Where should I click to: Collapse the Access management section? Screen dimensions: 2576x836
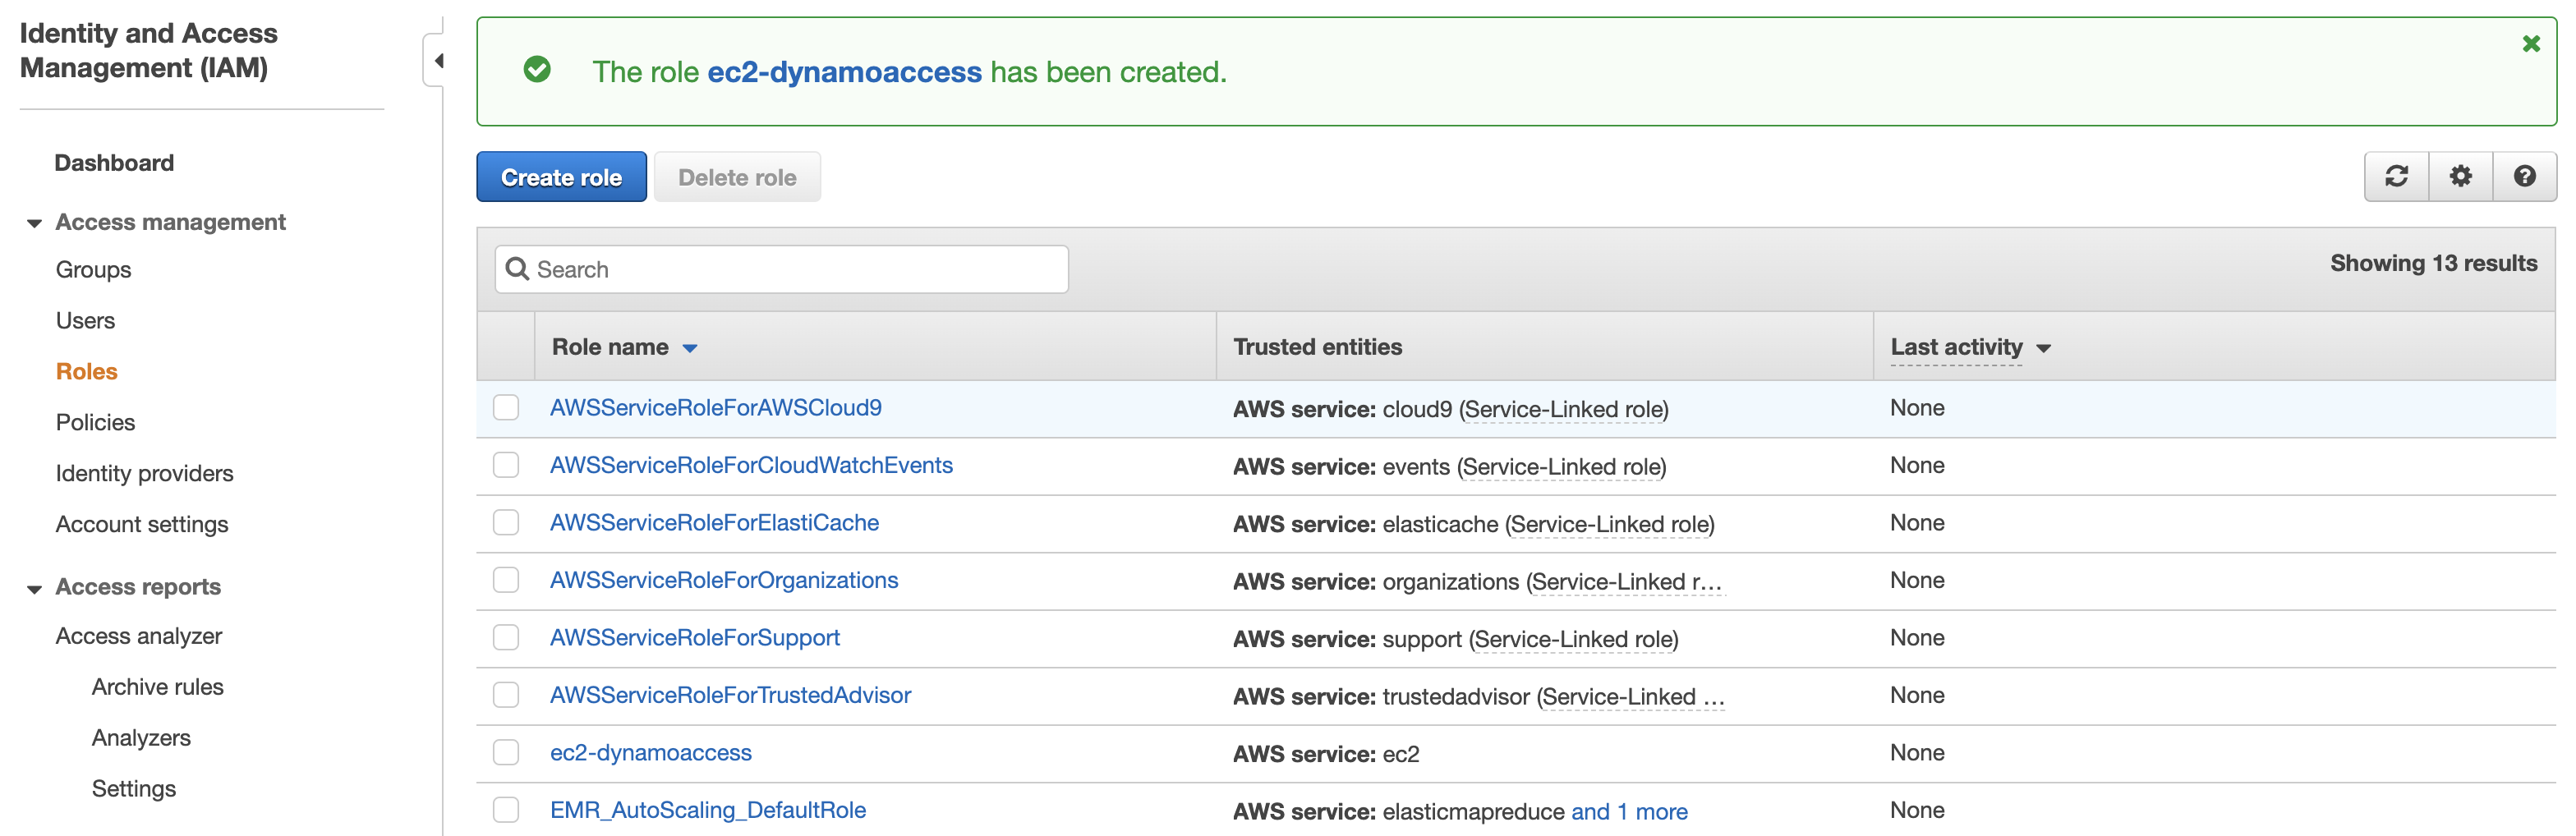coord(34,223)
